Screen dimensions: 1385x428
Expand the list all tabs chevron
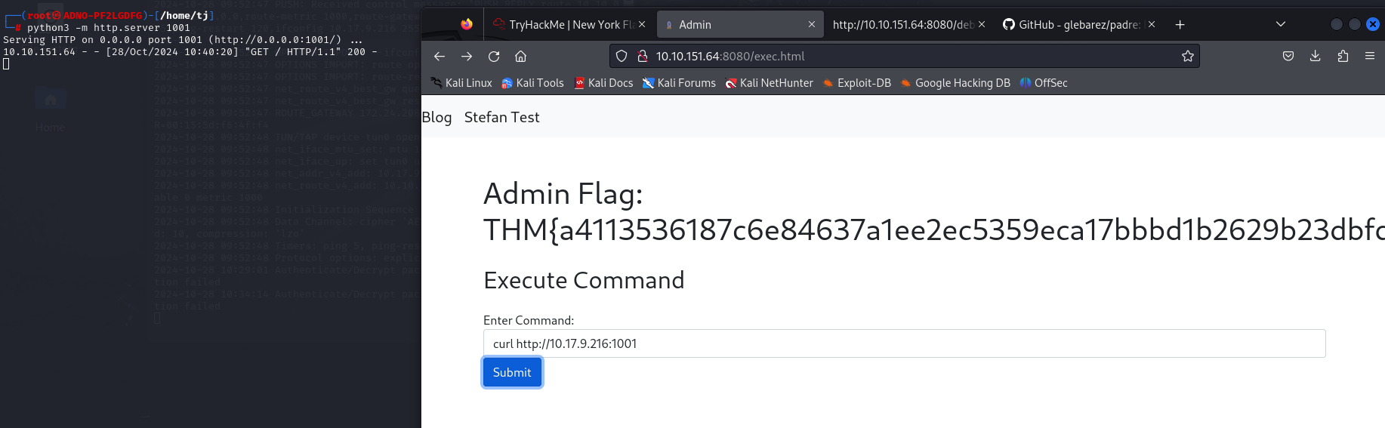[x=1281, y=24]
